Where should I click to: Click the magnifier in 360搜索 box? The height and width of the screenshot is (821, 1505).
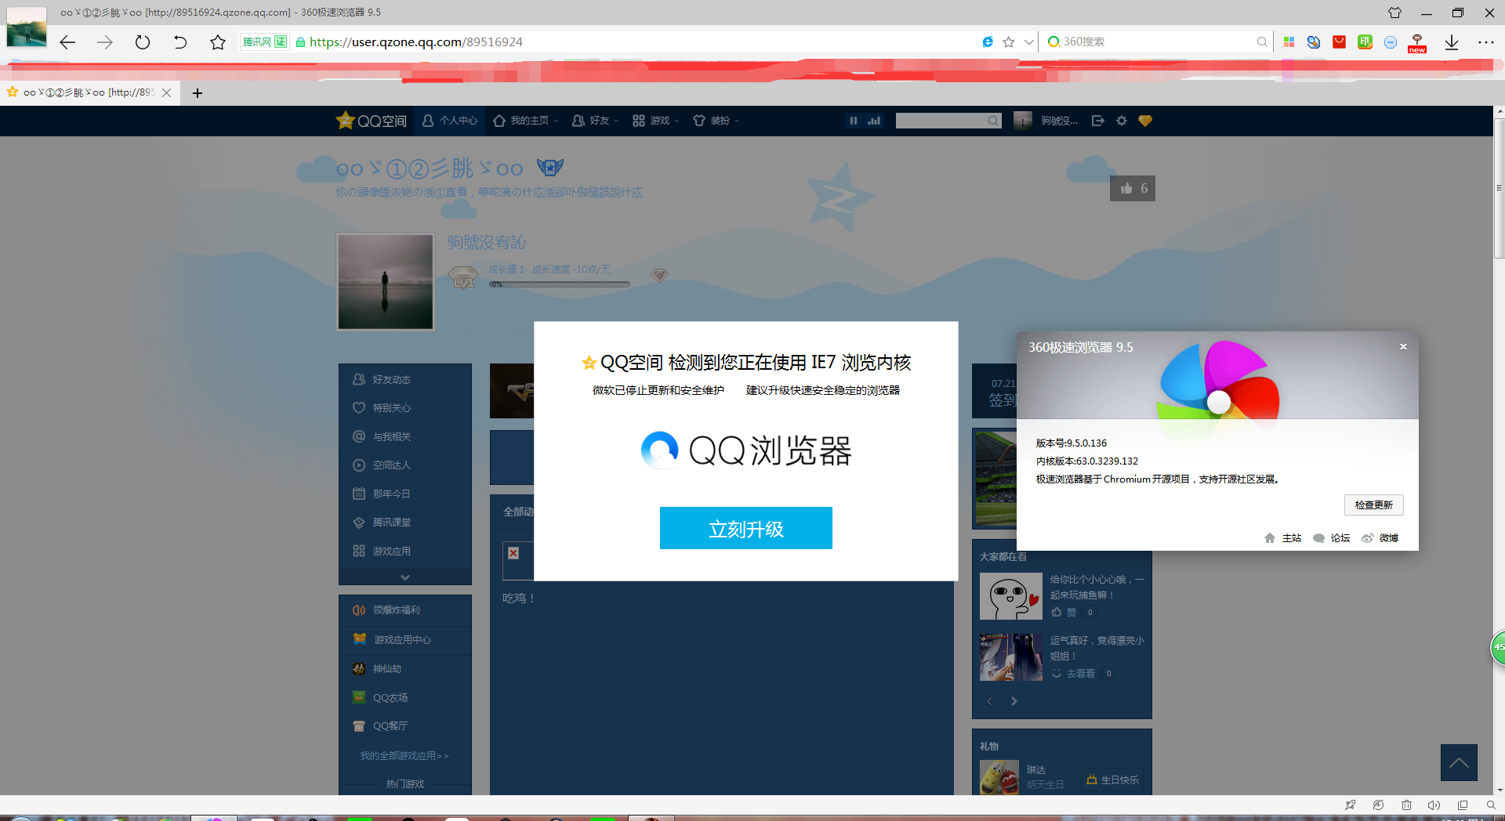(x=1261, y=42)
